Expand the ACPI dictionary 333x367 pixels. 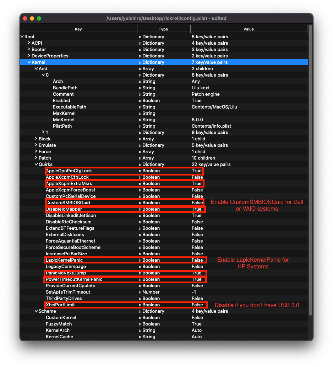[x=29, y=43]
